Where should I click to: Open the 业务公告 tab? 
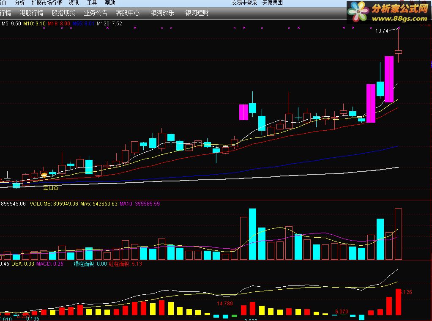(x=96, y=13)
